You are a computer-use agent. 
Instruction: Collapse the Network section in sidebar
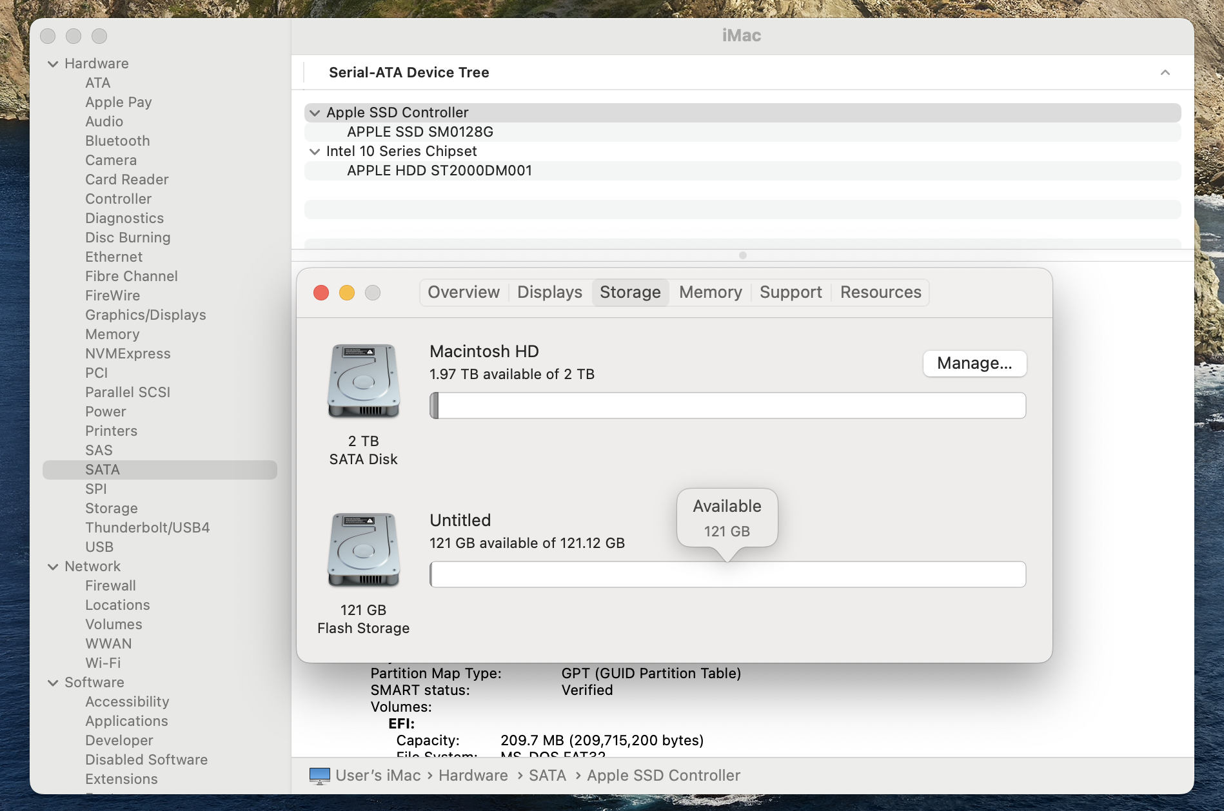(53, 567)
